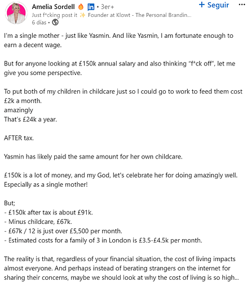Click the 'AFTER tax.' line
This screenshot has width=247, height=282.
point(19,138)
